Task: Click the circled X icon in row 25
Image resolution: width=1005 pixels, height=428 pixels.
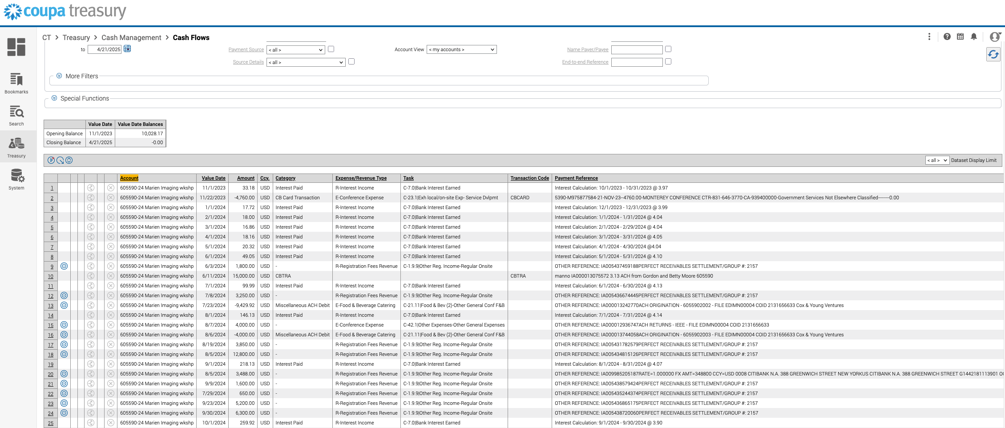Action: [111, 423]
